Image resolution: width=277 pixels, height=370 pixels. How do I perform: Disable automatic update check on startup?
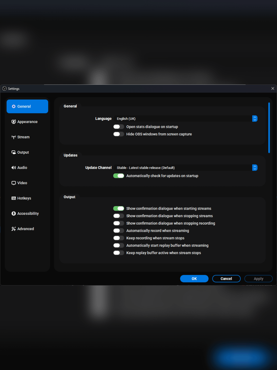tap(118, 176)
